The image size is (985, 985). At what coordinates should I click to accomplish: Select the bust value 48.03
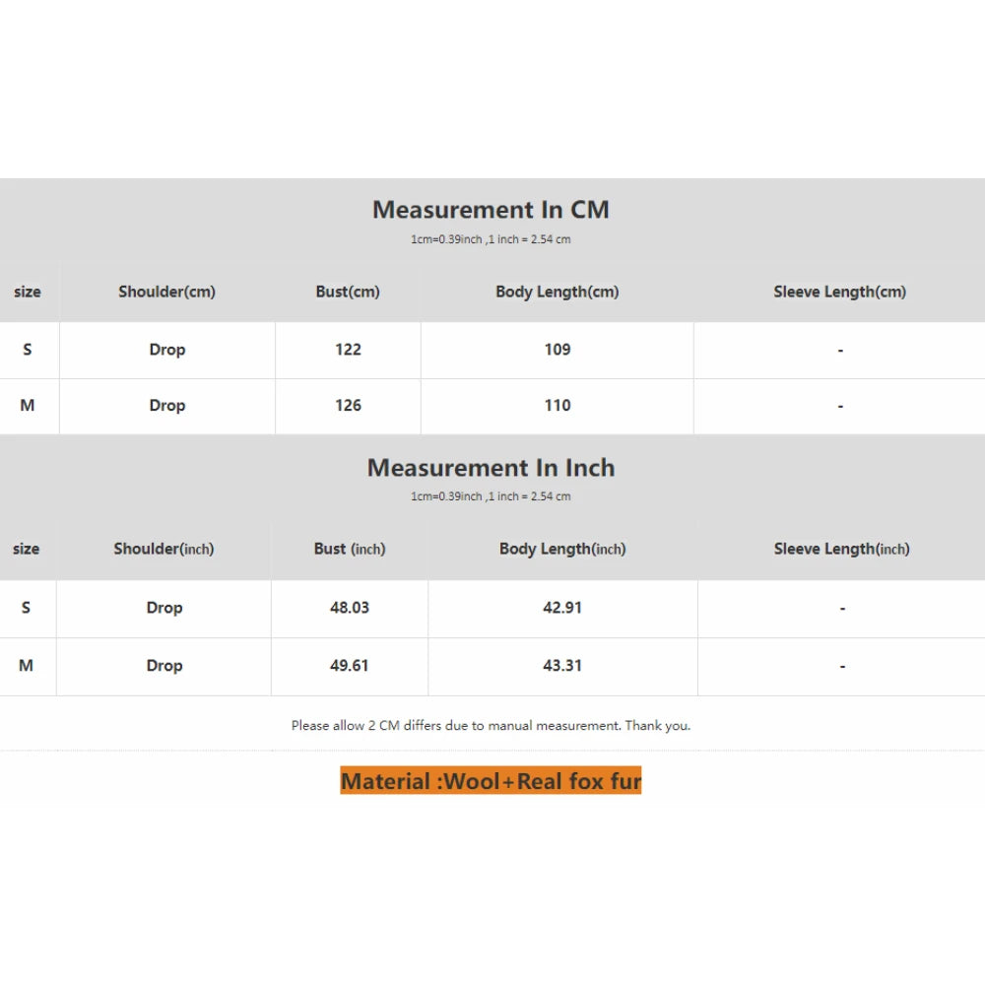click(350, 608)
